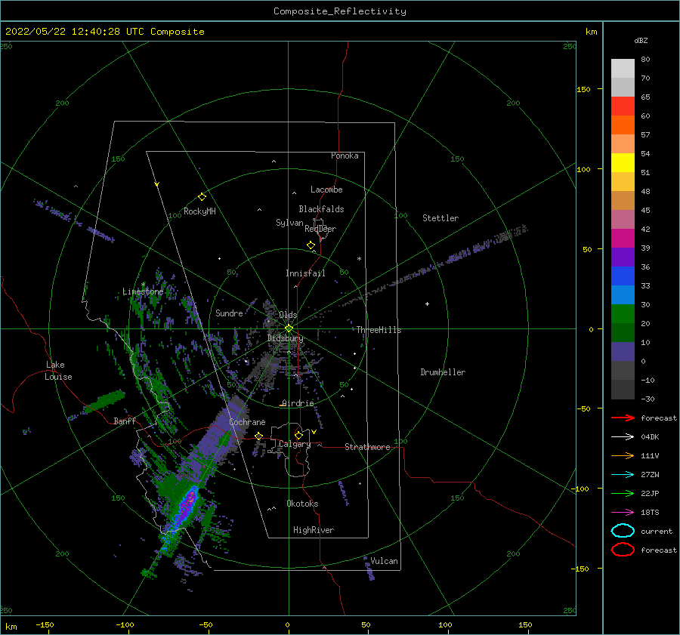The width and height of the screenshot is (680, 635).
Task: Click the green echo patch north of Banff
Action: tap(105, 401)
